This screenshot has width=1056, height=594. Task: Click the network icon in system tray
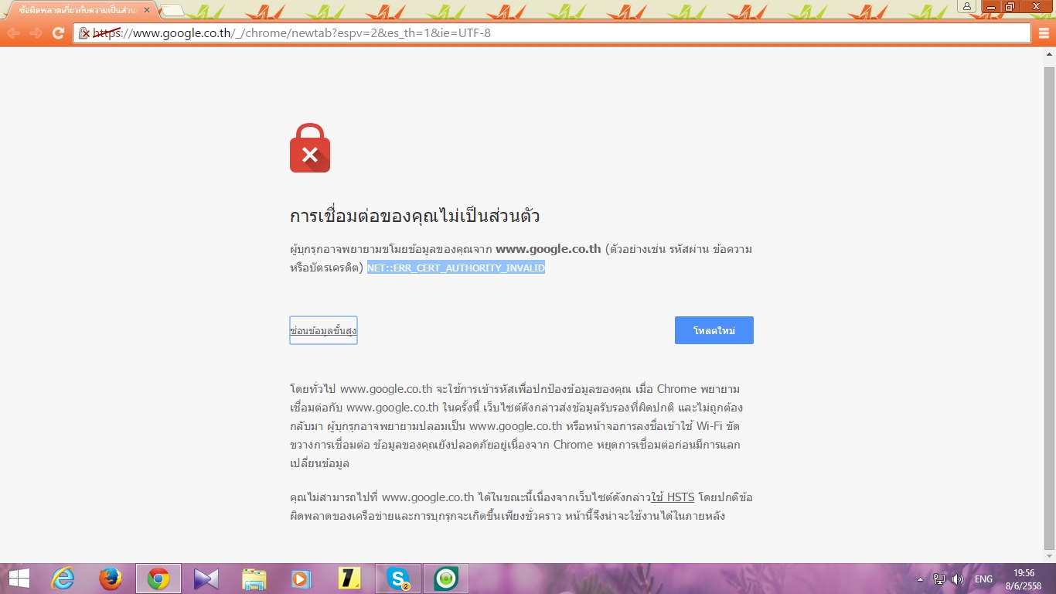pyautogui.click(x=939, y=579)
